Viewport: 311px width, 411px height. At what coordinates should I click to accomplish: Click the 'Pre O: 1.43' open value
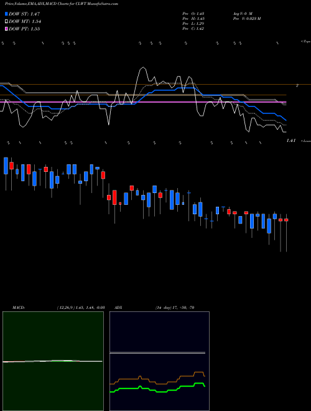193,13
